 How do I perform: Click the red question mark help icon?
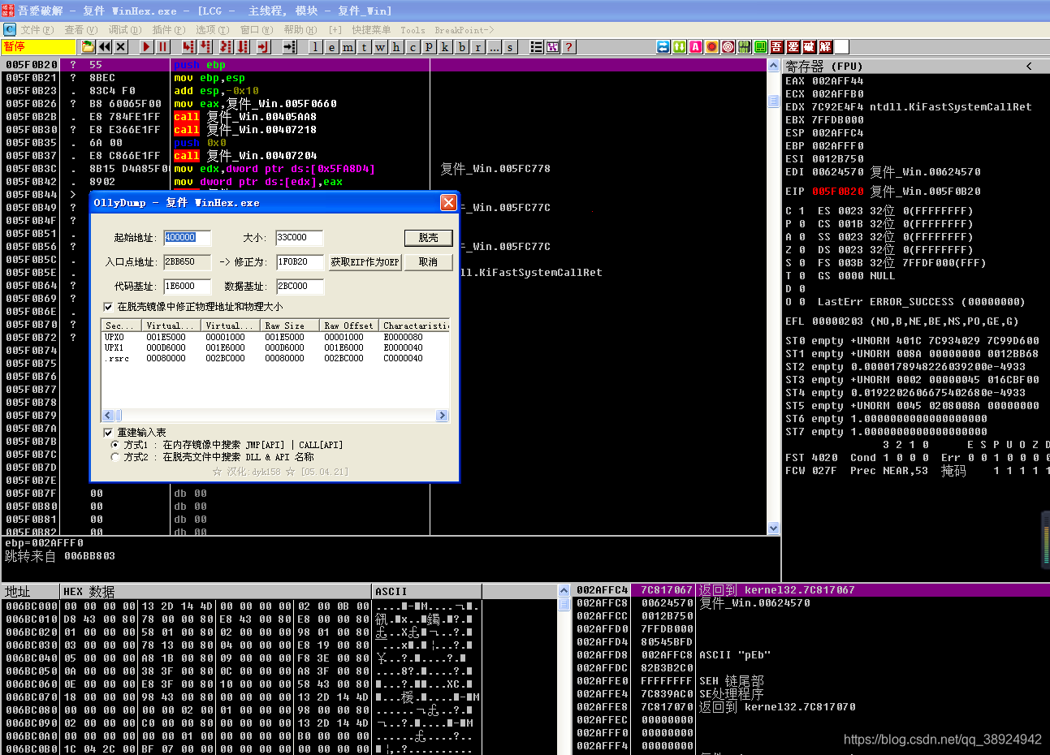point(568,47)
